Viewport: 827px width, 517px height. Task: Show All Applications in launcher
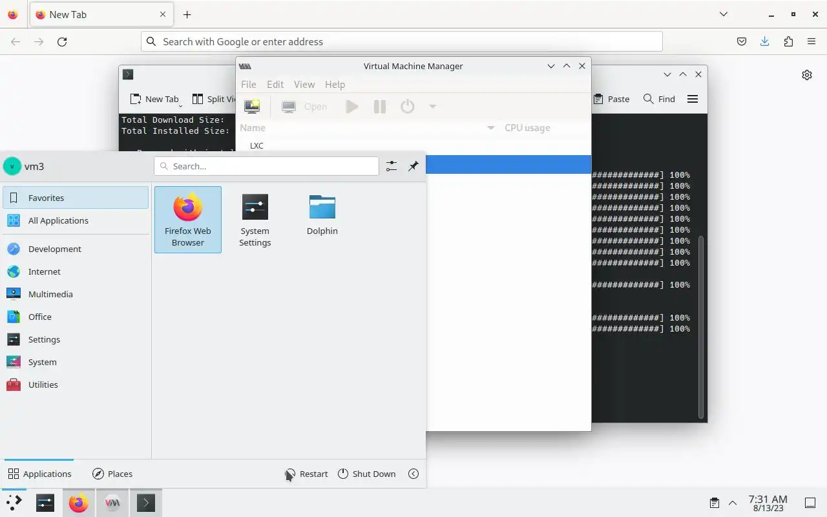tap(76, 220)
